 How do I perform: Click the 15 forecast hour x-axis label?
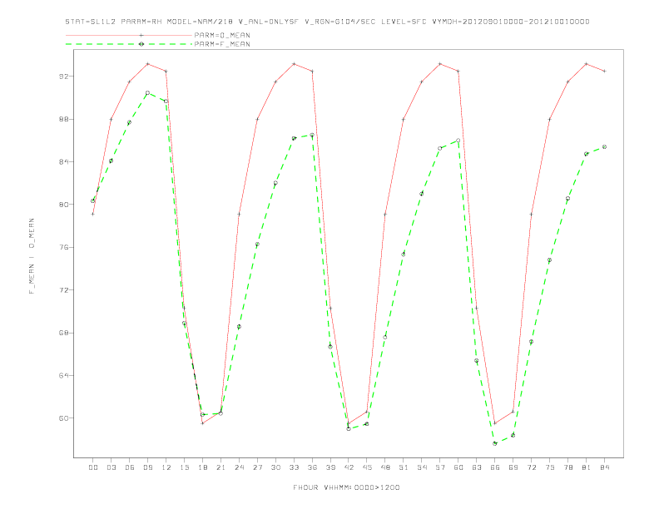(x=184, y=467)
